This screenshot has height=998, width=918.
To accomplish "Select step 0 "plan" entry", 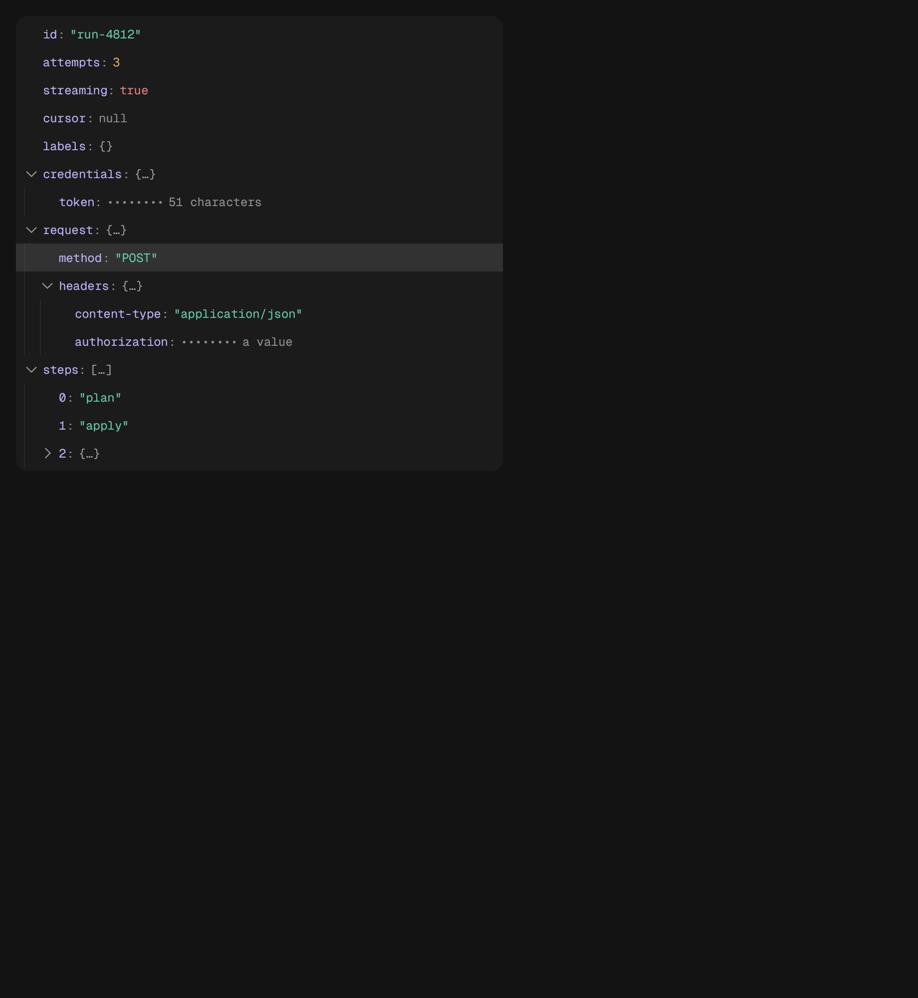I will point(259,398).
